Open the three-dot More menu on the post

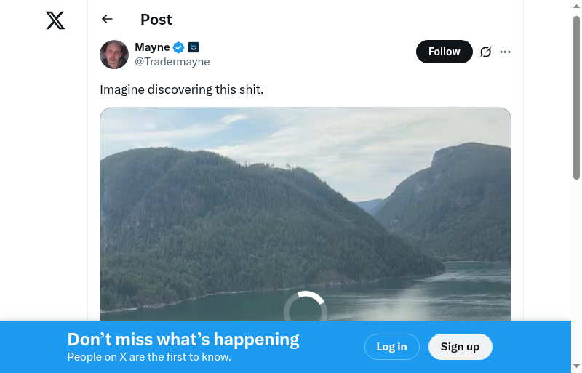coord(506,52)
